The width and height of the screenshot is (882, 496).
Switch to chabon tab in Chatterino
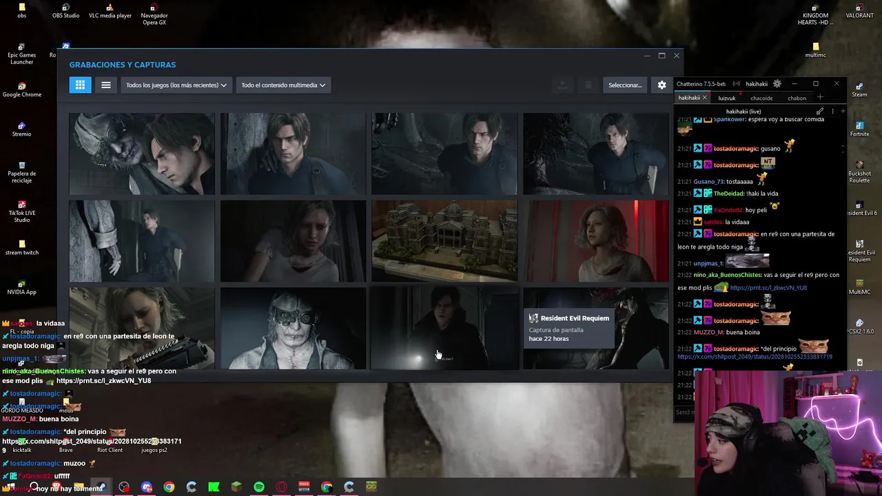tap(797, 98)
